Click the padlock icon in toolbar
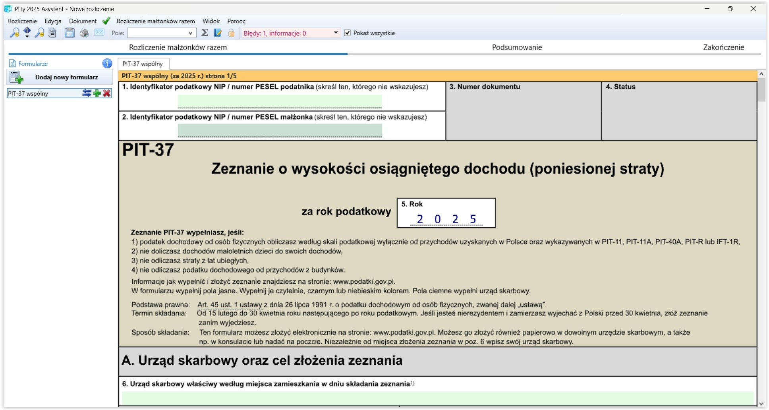The width and height of the screenshot is (769, 410). [231, 33]
